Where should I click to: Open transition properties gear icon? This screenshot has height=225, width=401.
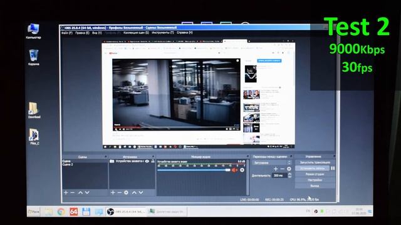point(289,169)
